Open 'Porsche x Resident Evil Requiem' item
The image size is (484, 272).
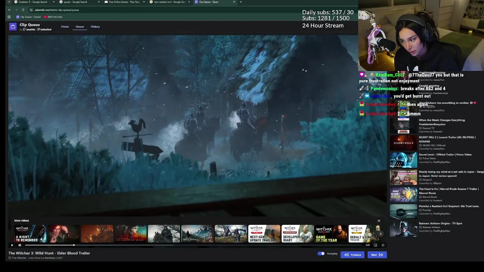click(x=449, y=206)
